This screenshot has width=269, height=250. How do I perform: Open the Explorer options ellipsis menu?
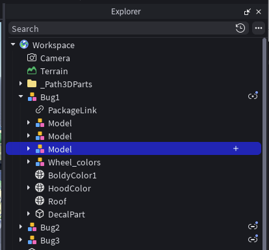259,28
